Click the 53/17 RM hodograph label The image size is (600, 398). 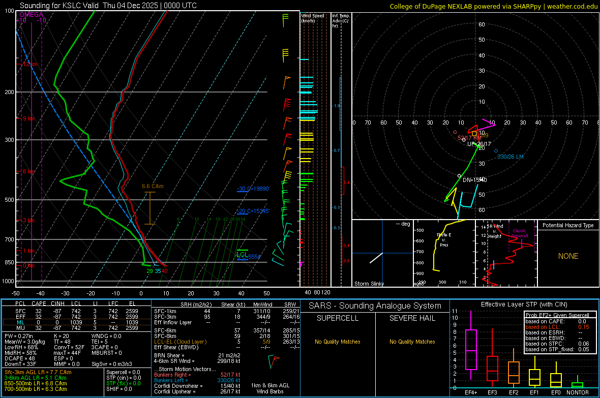click(x=469, y=138)
